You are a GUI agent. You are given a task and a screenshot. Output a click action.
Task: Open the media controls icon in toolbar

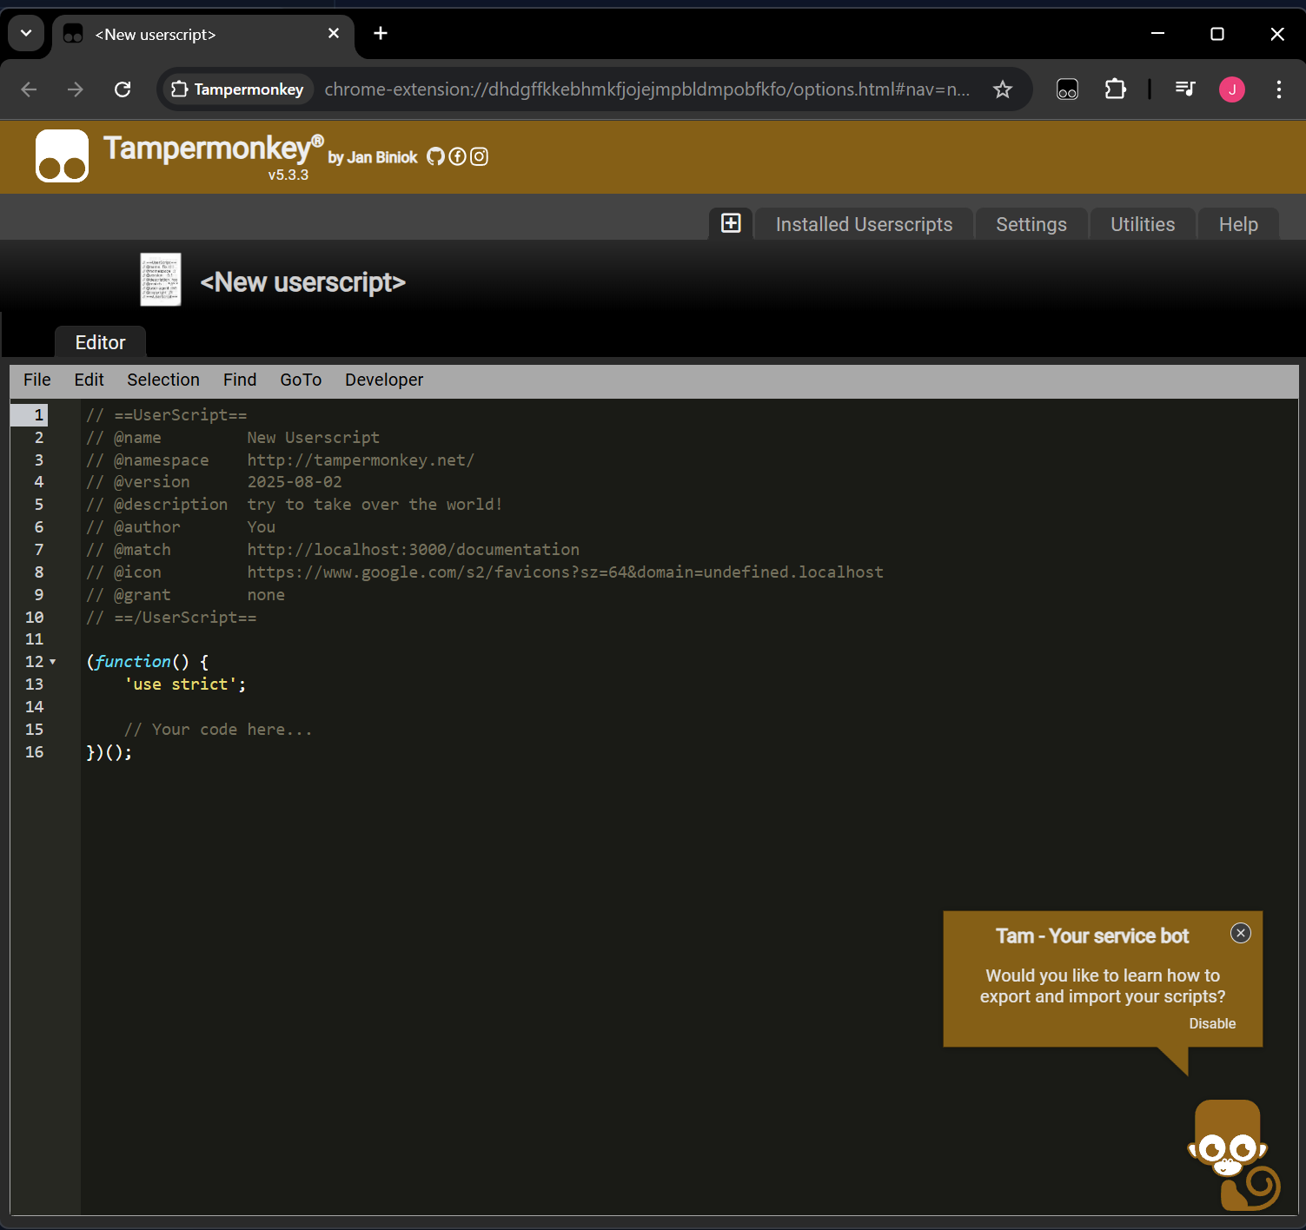1184,89
